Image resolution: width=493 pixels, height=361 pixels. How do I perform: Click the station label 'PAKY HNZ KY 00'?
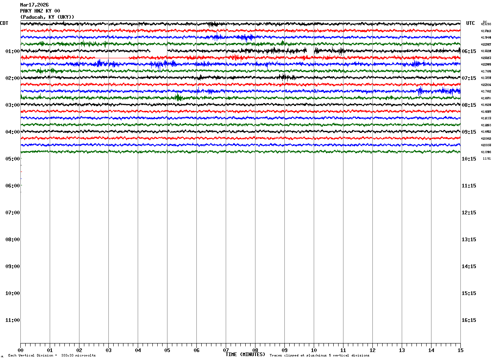tap(40, 11)
